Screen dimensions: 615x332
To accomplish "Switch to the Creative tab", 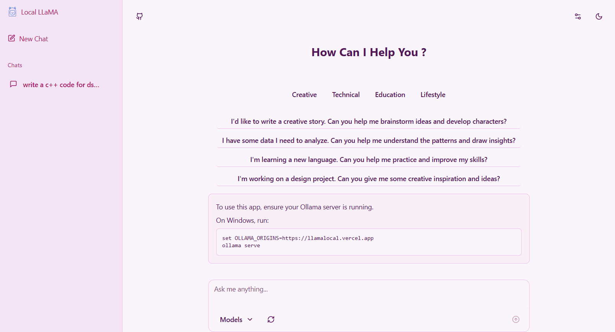I will pos(304,95).
